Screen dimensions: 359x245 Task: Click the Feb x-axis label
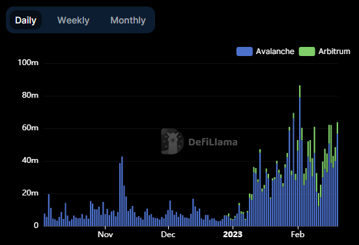tap(298, 235)
